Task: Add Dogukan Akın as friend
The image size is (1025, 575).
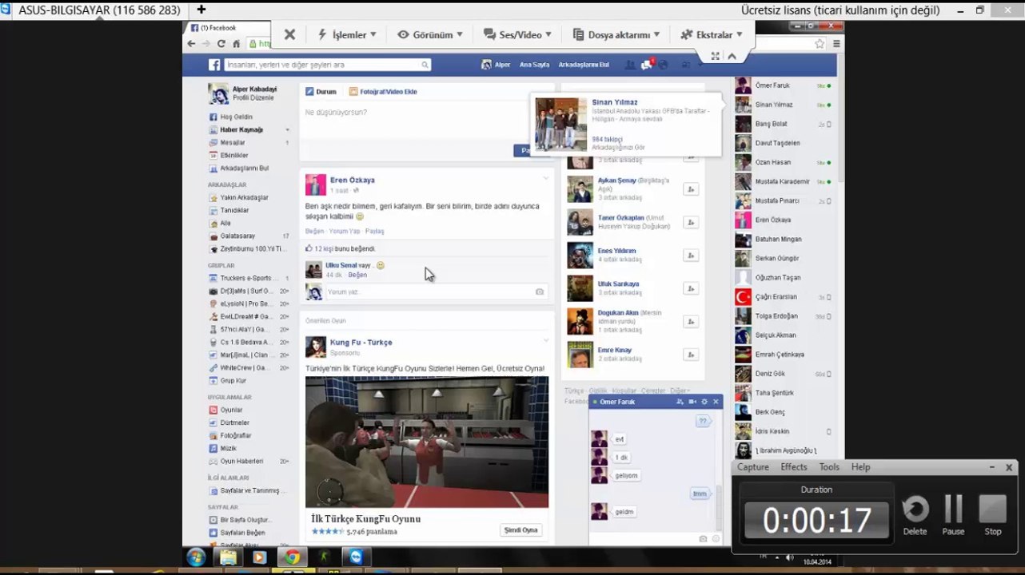Action: coord(690,322)
